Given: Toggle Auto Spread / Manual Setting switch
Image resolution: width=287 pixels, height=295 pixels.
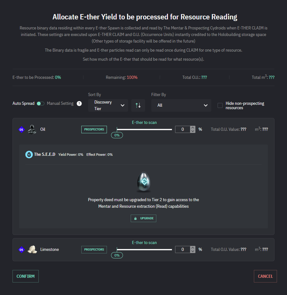Looking at the screenshot, I should click(x=41, y=104).
